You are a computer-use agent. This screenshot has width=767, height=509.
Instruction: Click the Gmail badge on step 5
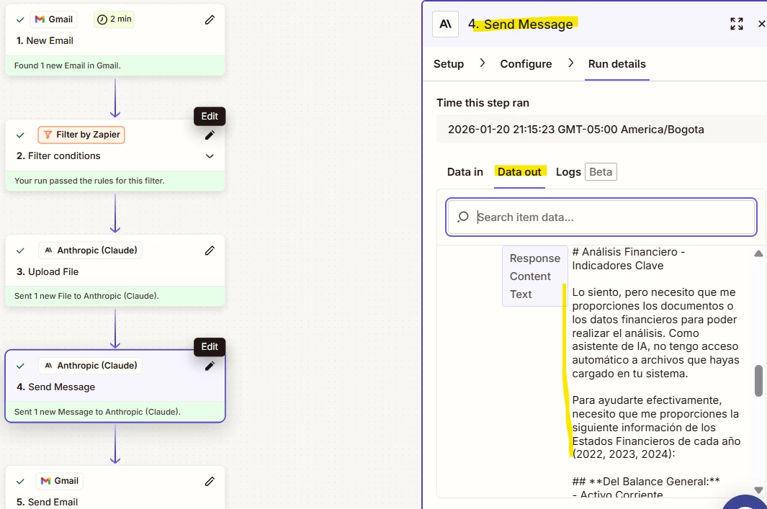coord(60,481)
